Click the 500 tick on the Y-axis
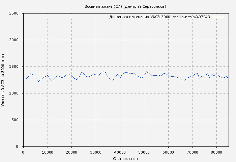The height and width of the screenshot is (162, 236). (x=17, y=120)
